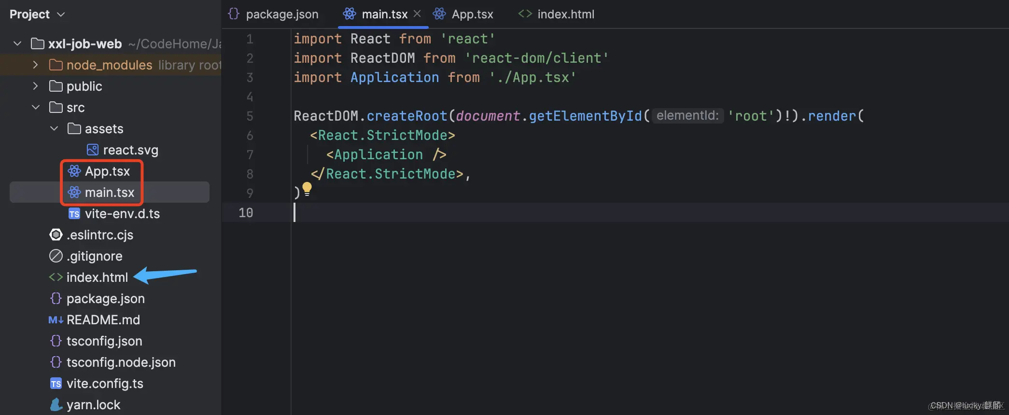
Task: Collapse the xxl-job-web root folder
Action: [x=17, y=44]
